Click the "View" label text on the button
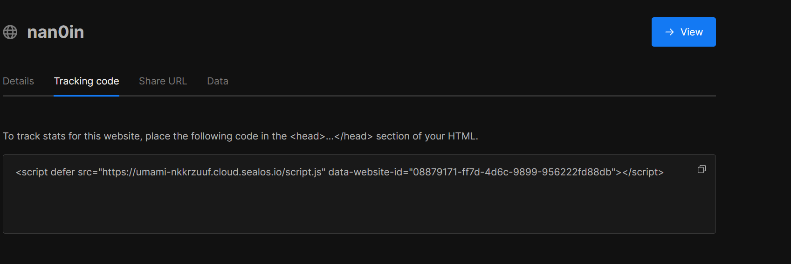Screen dimensions: 791x264 point(691,32)
